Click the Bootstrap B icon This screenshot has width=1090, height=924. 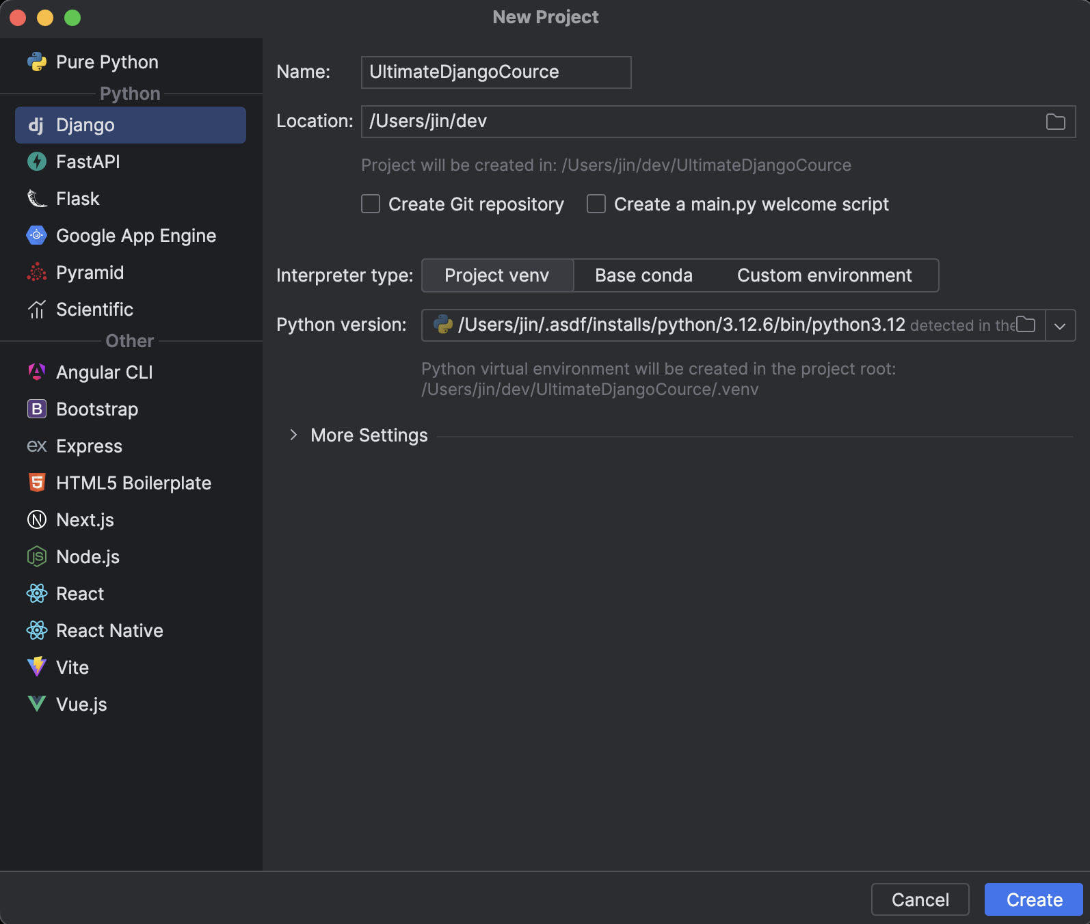(37, 409)
